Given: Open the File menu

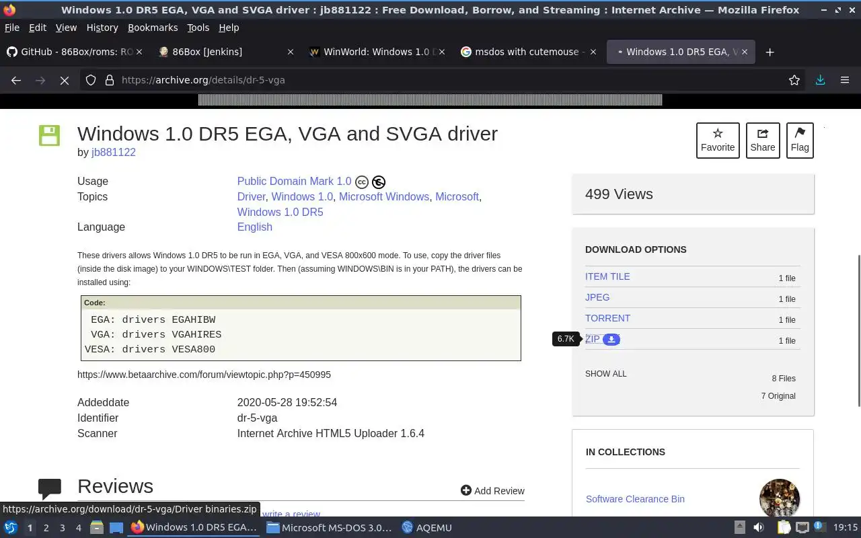Looking at the screenshot, I should coord(12,28).
